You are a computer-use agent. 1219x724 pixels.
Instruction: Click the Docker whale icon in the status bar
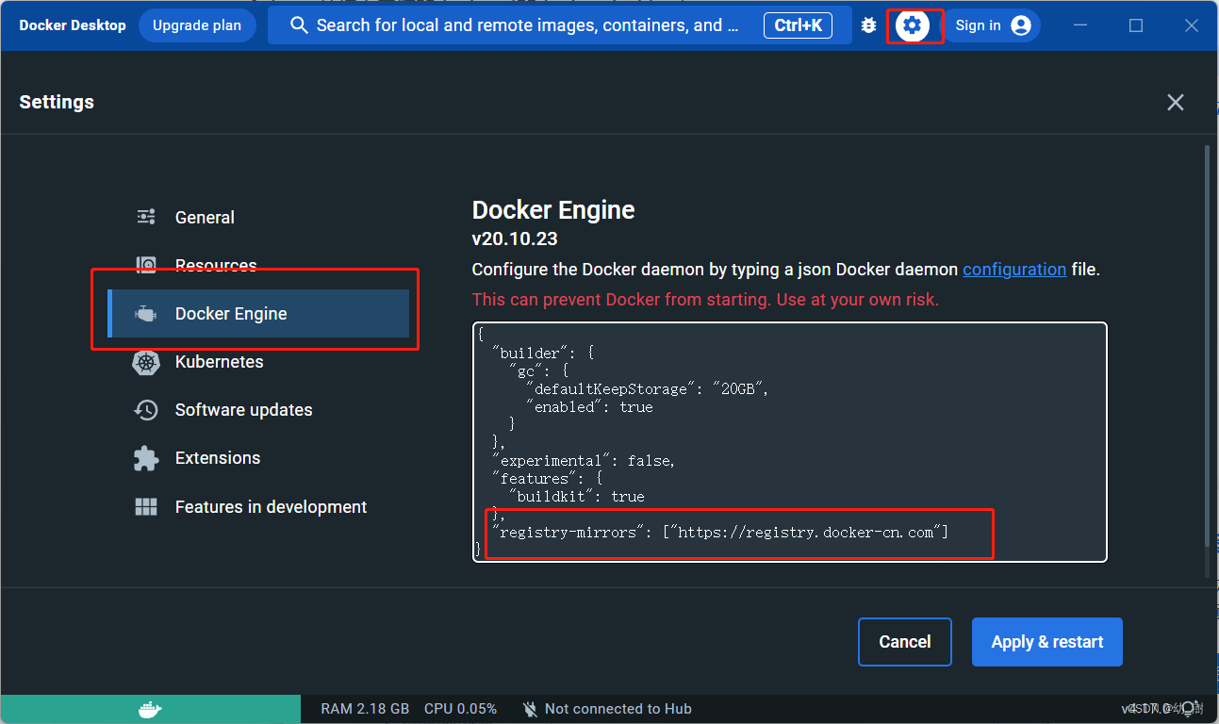click(x=151, y=709)
